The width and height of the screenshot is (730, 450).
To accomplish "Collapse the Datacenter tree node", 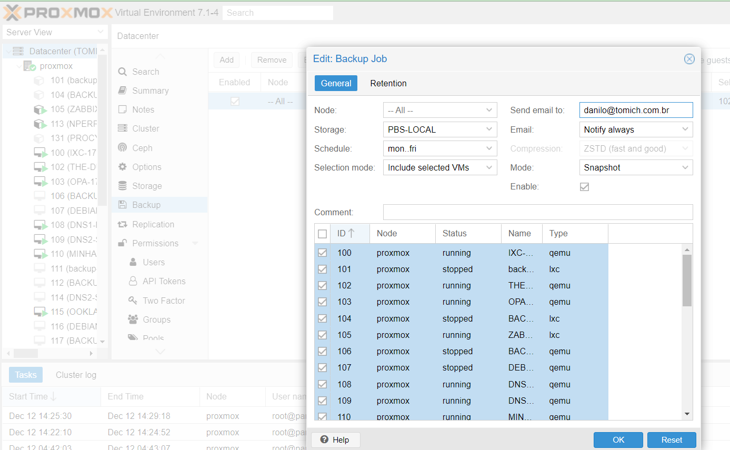I will pyautogui.click(x=9, y=52).
